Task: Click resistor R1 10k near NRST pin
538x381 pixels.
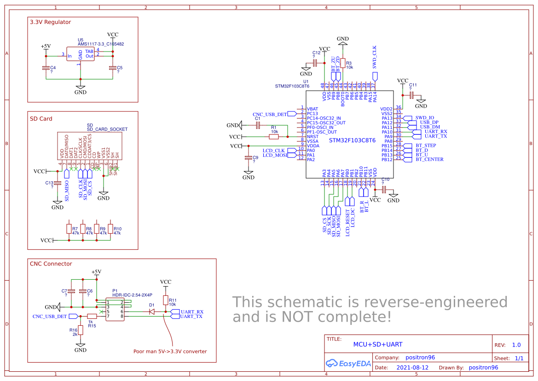Action: pos(273,136)
